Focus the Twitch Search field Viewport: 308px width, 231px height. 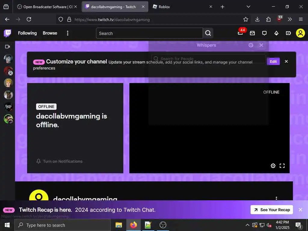pos(149,33)
